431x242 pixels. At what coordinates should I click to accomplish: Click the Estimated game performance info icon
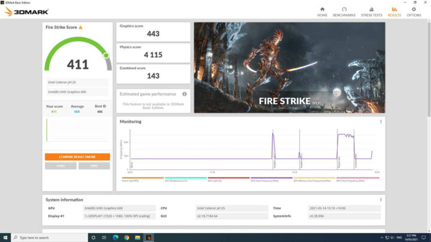(184, 94)
